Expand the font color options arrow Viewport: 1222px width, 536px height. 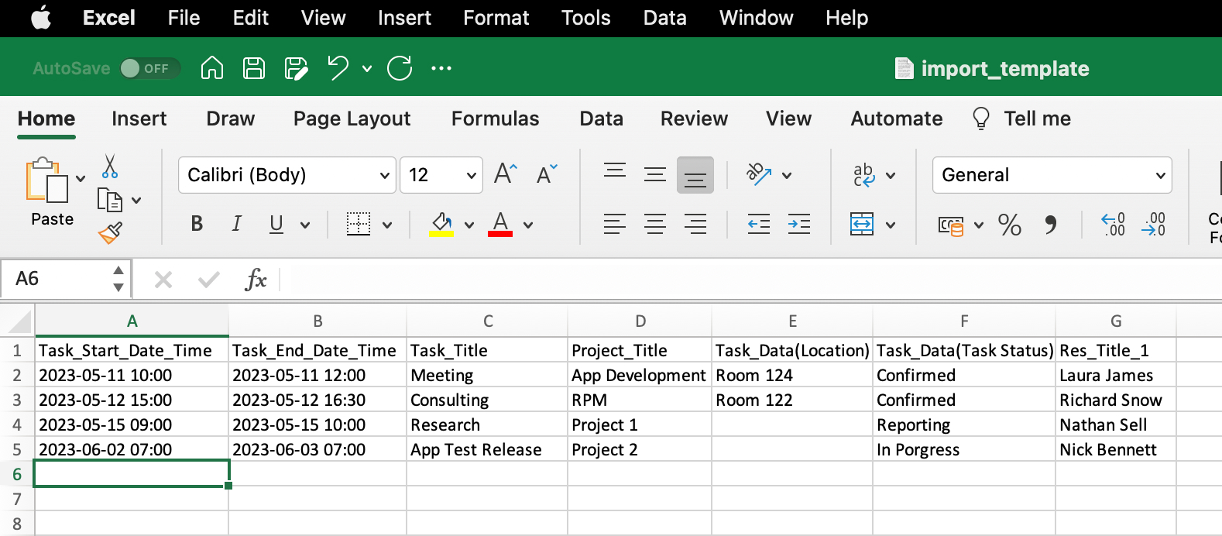[x=528, y=225]
